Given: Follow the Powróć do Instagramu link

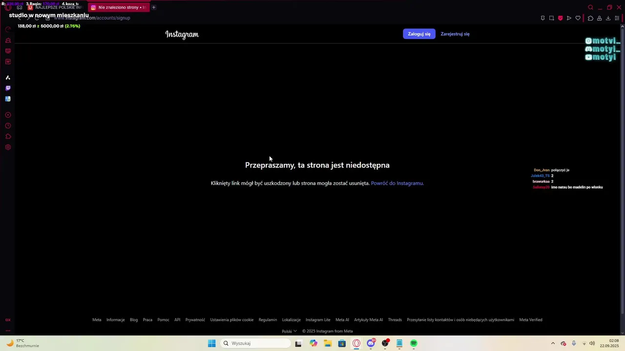Looking at the screenshot, I should 397,183.
